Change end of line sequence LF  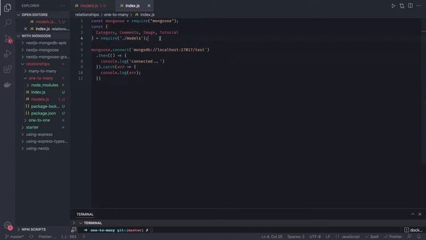click(x=328, y=237)
